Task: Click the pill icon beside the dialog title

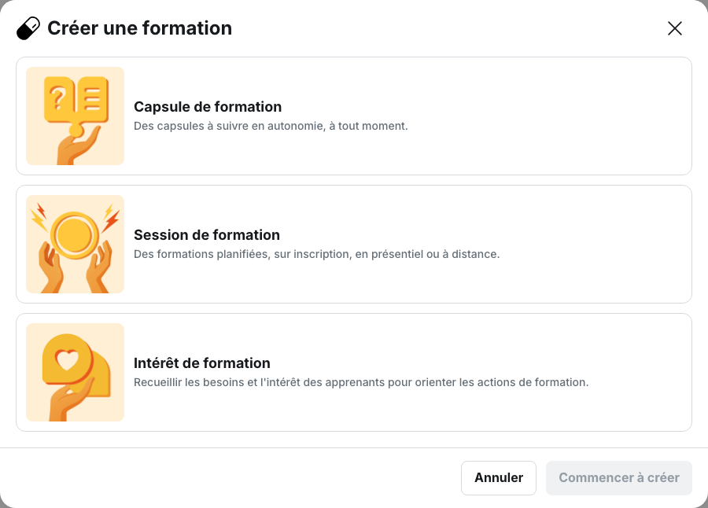Action: 28,28
